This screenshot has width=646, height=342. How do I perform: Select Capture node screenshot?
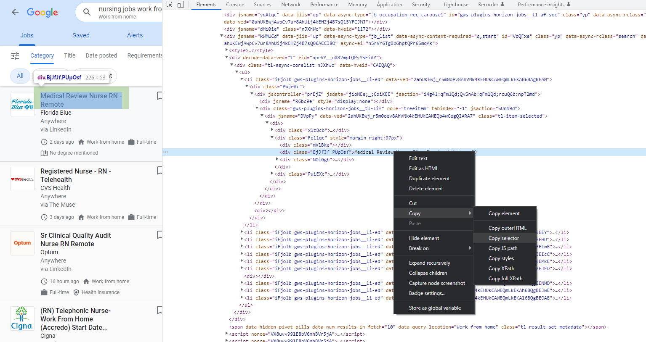pos(434,283)
